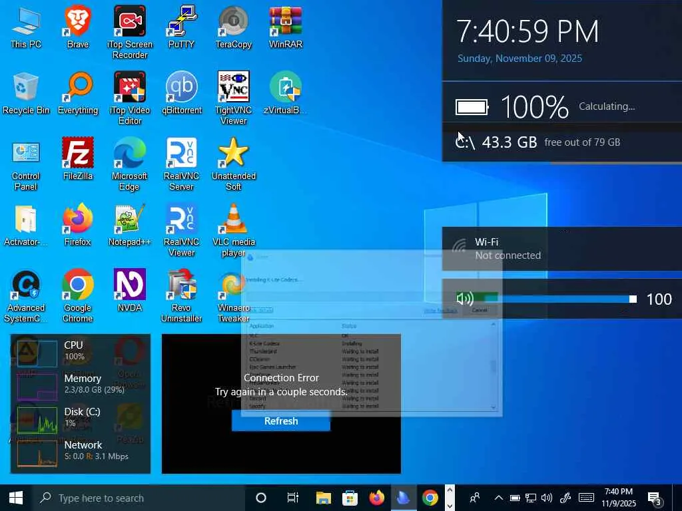Screen dimensions: 682x511
Task: Select the iTop Screen Recorder icon
Action: 130,33
